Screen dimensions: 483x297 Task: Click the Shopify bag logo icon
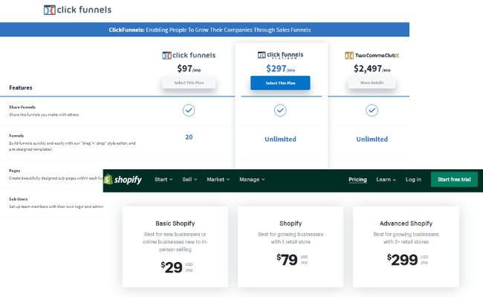coord(108,179)
